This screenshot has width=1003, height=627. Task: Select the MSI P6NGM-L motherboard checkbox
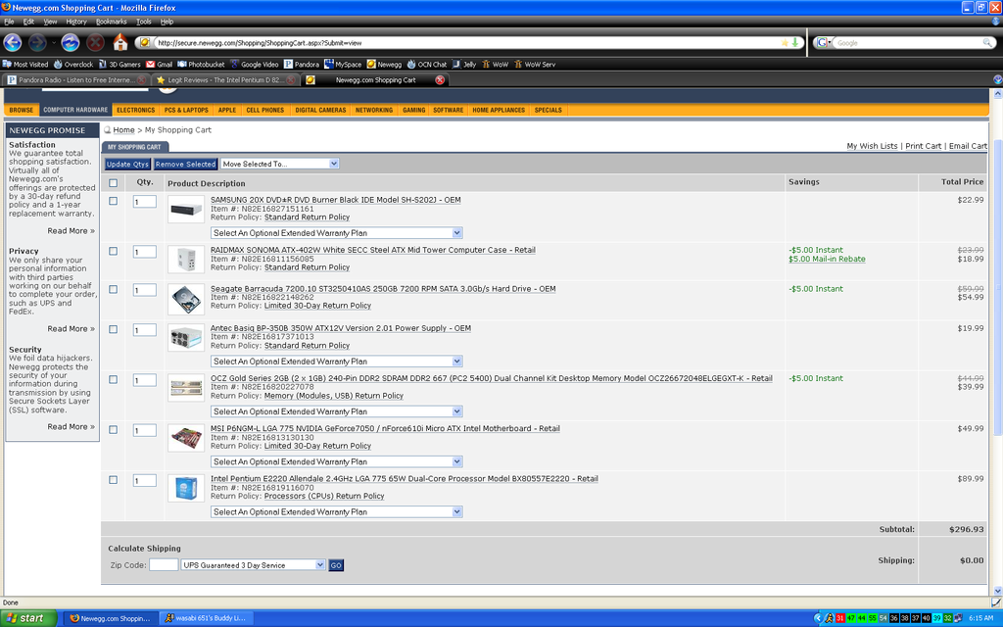[x=114, y=430]
